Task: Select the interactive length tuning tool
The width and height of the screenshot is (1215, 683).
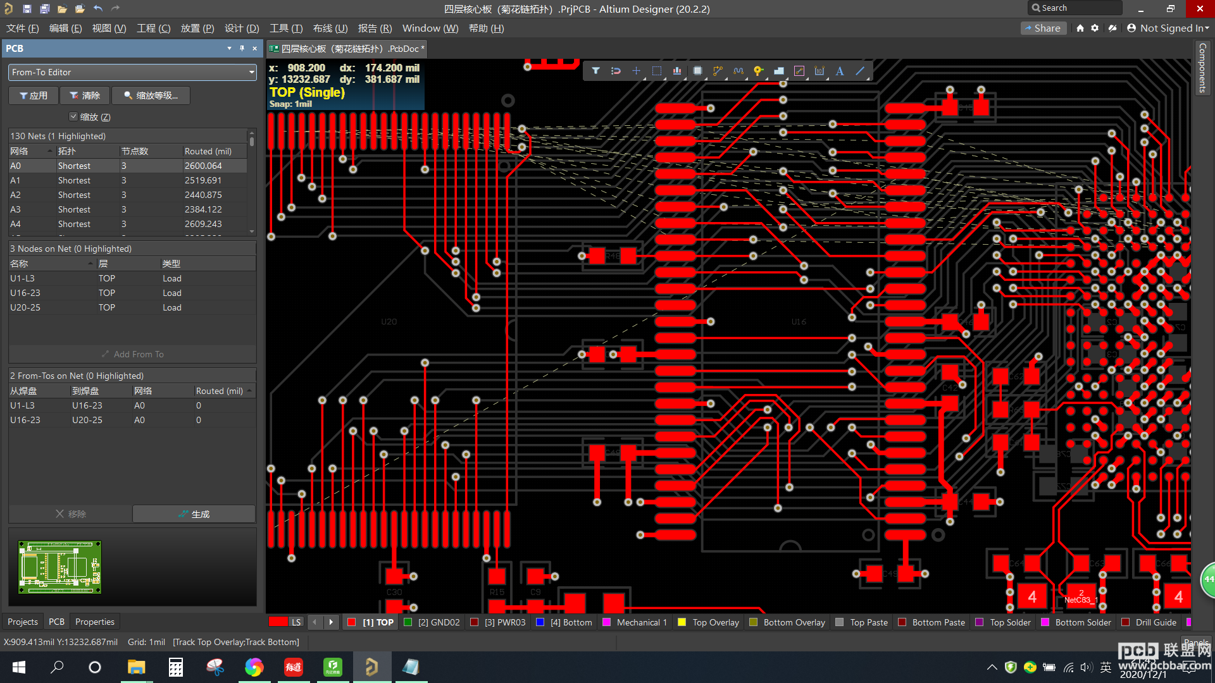Action: click(738, 71)
